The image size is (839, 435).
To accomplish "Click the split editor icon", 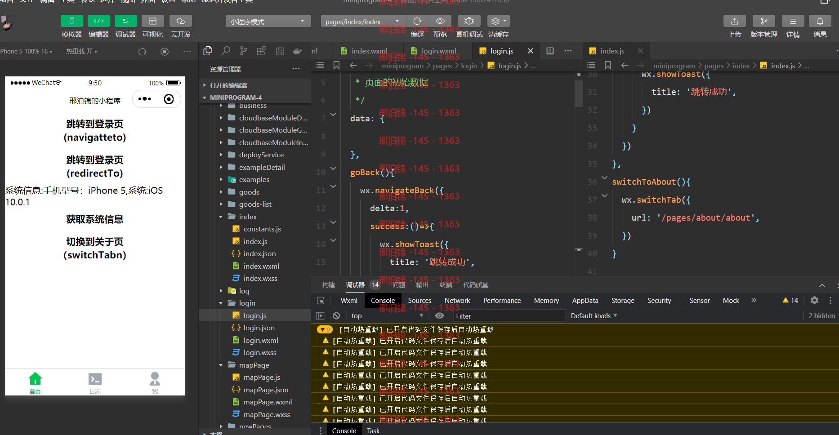I will (x=550, y=51).
